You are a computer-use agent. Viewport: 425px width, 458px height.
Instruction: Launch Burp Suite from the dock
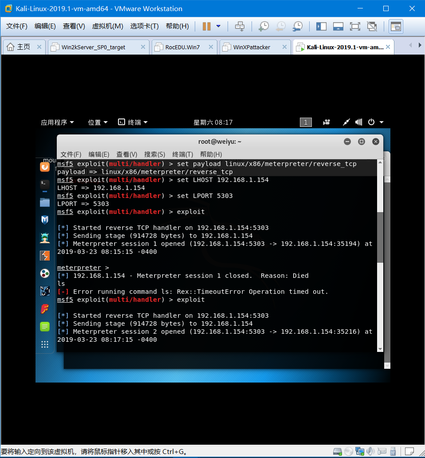[x=45, y=256]
